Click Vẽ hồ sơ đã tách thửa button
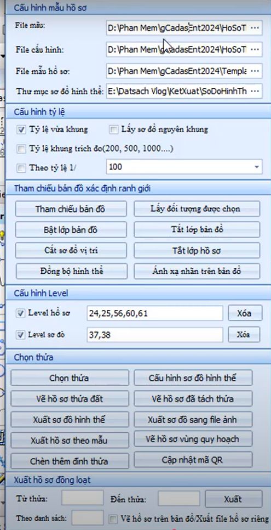Viewport: 271px width, 530px height. tap(193, 399)
